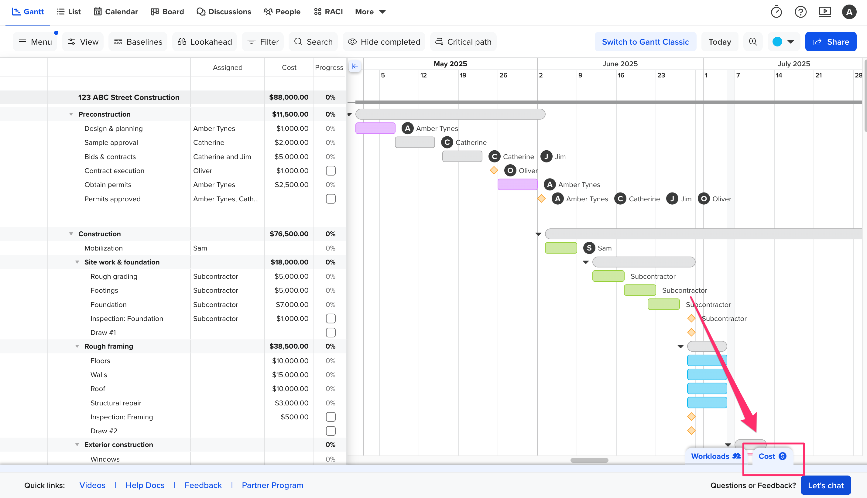Open the More dropdown menu

(x=371, y=12)
